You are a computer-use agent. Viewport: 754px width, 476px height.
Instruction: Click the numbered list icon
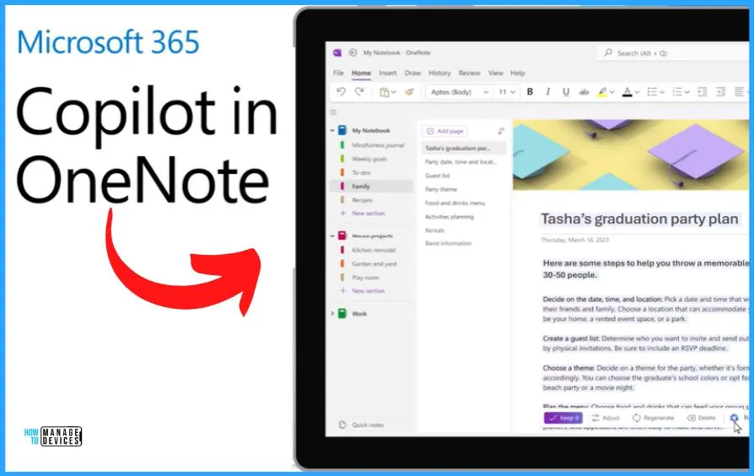(x=677, y=91)
